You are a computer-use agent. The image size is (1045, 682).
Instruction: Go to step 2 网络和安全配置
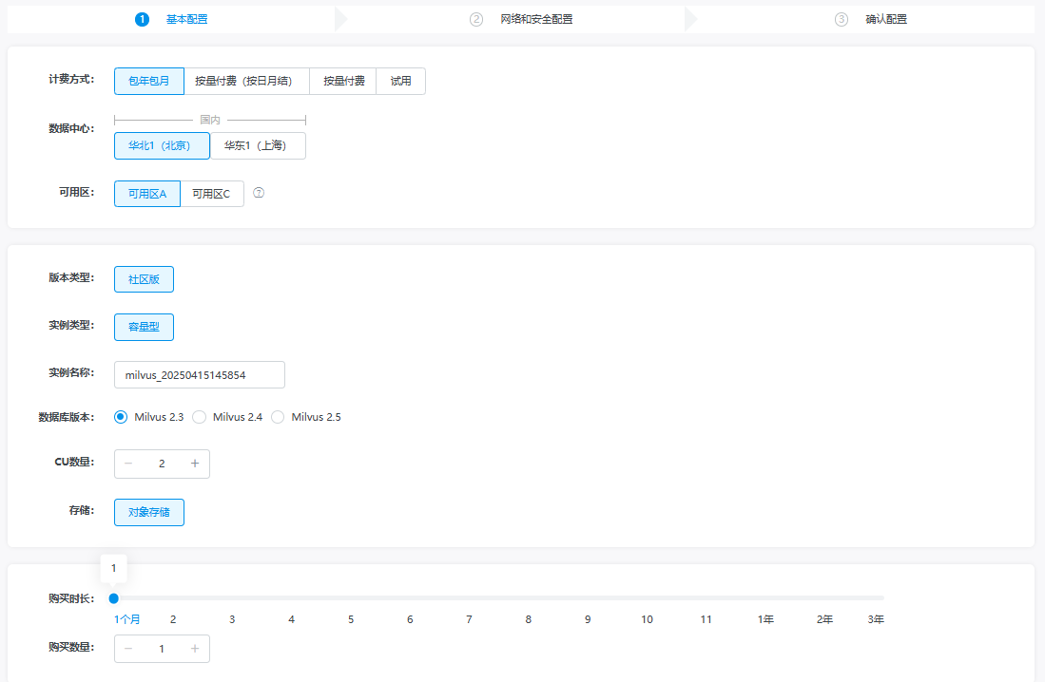pos(535,19)
